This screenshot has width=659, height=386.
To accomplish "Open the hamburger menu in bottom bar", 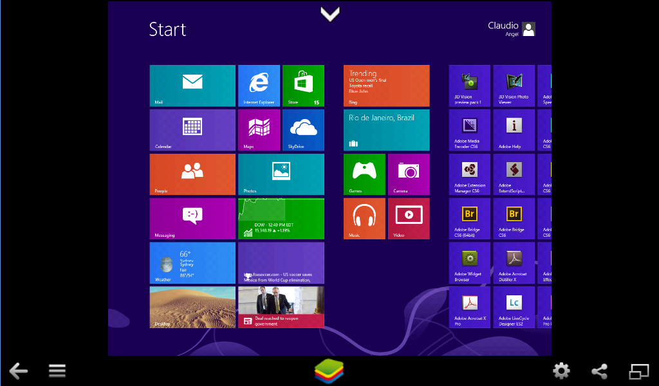I will pyautogui.click(x=57, y=371).
